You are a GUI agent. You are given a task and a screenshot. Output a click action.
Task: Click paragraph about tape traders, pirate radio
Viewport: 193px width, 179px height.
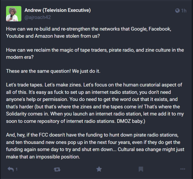(x=95, y=53)
